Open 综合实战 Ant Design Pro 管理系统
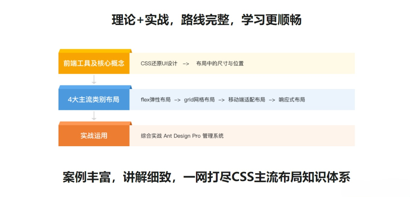The height and width of the screenshot is (197, 410). pyautogui.click(x=182, y=136)
